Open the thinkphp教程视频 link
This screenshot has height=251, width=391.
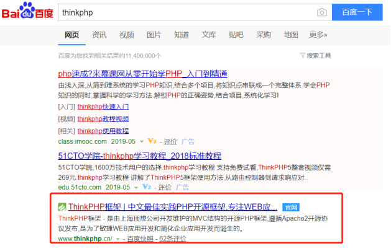pyautogui.click(x=103, y=119)
